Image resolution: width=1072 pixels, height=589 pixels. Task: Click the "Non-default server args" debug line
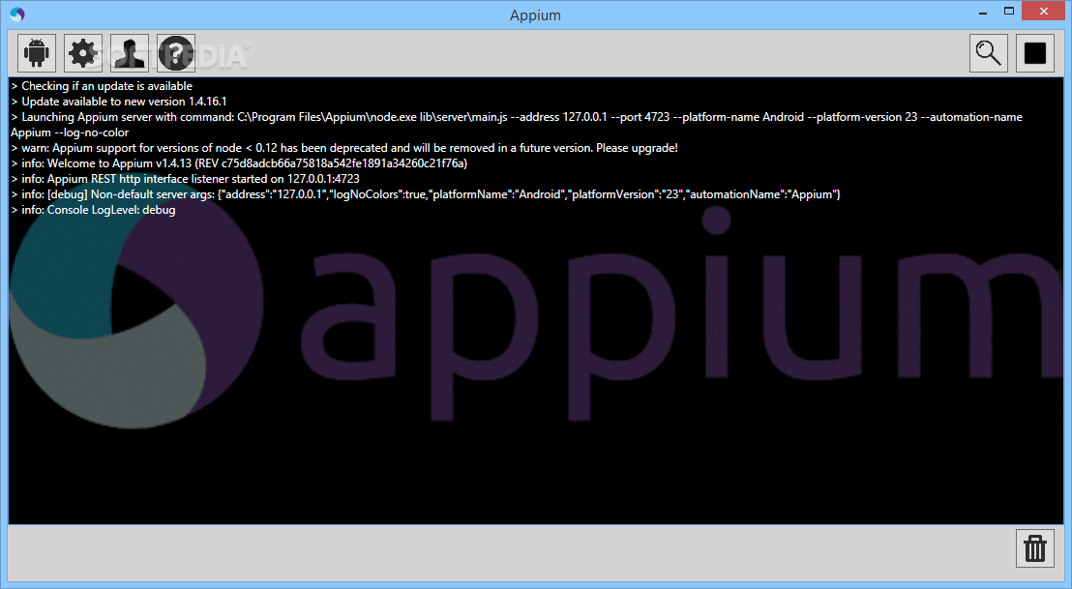tap(426, 194)
